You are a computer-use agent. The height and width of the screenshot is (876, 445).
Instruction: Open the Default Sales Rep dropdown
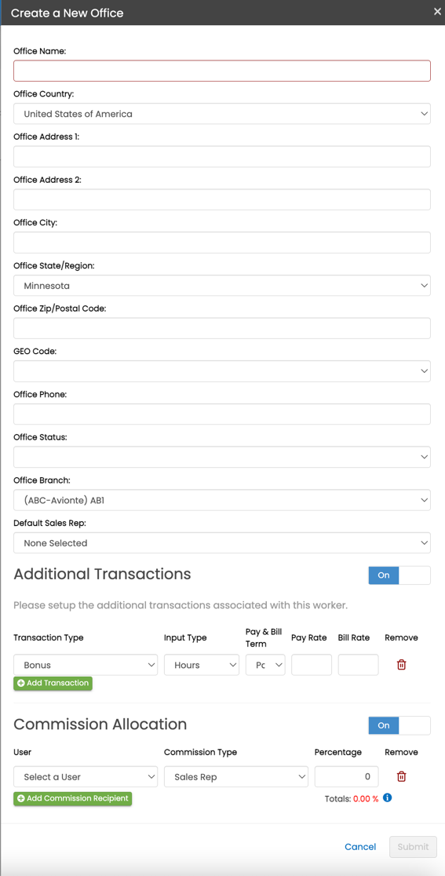[221, 542]
